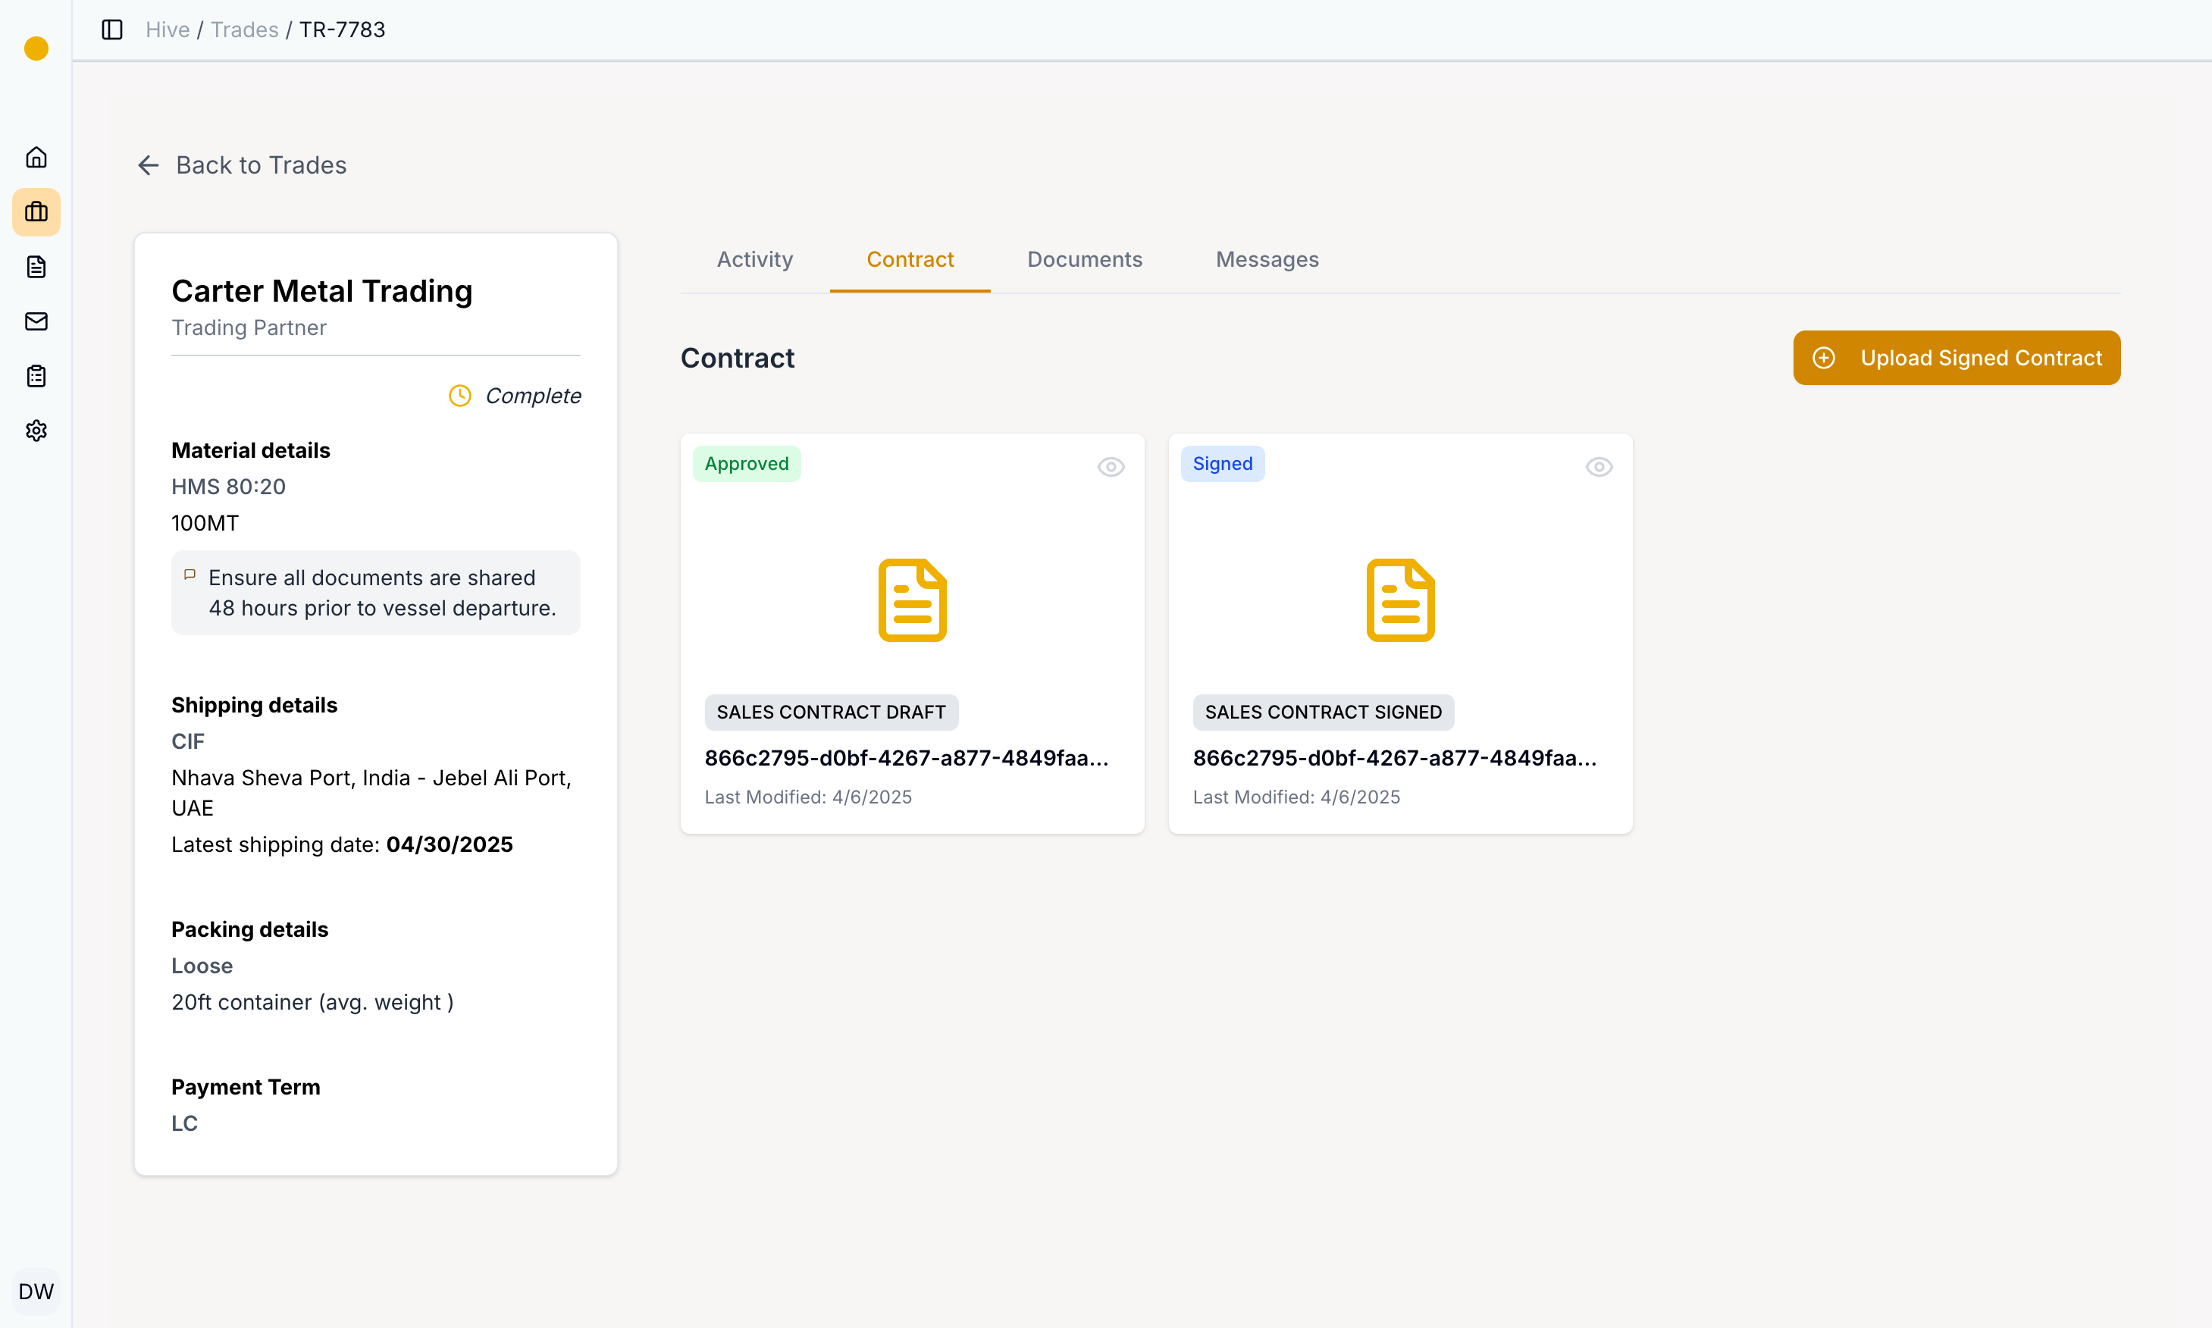Switch to the Documents tab
The width and height of the screenshot is (2212, 1328).
(x=1083, y=259)
